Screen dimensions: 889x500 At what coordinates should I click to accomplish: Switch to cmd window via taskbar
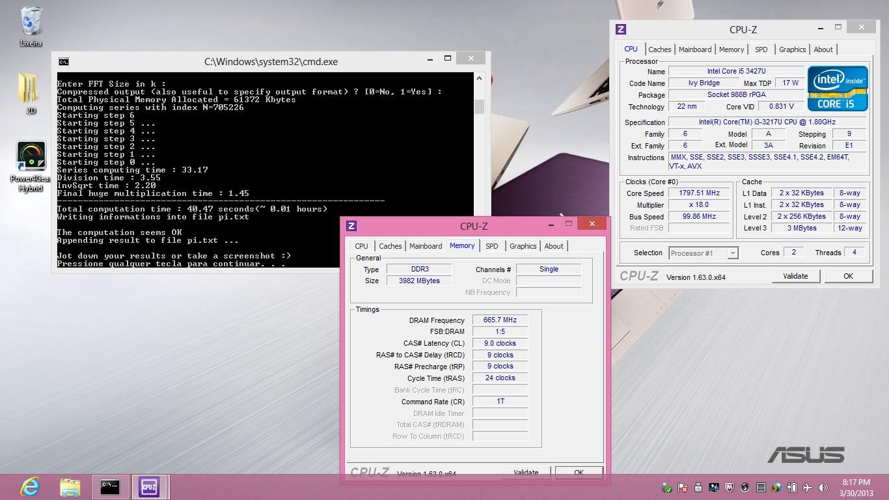coord(110,487)
